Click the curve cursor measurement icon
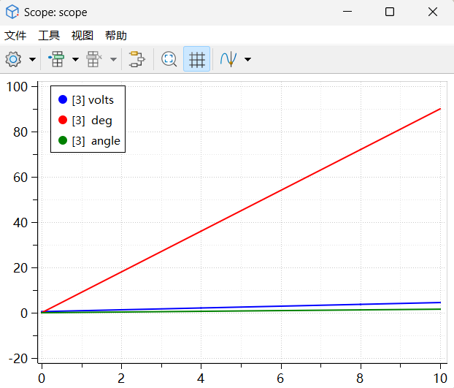Image resolution: width=454 pixels, height=388 pixels. click(229, 59)
